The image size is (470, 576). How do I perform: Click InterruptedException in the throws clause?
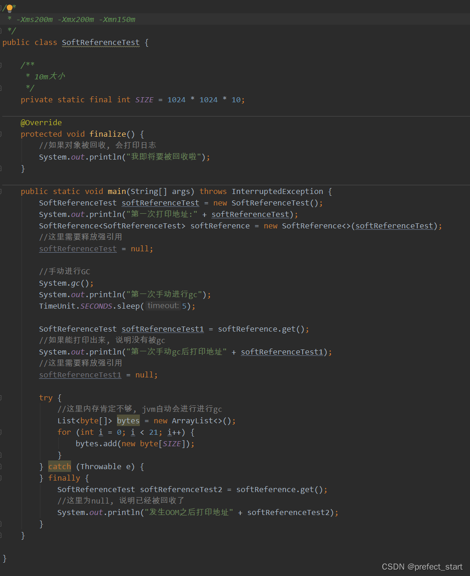click(277, 191)
